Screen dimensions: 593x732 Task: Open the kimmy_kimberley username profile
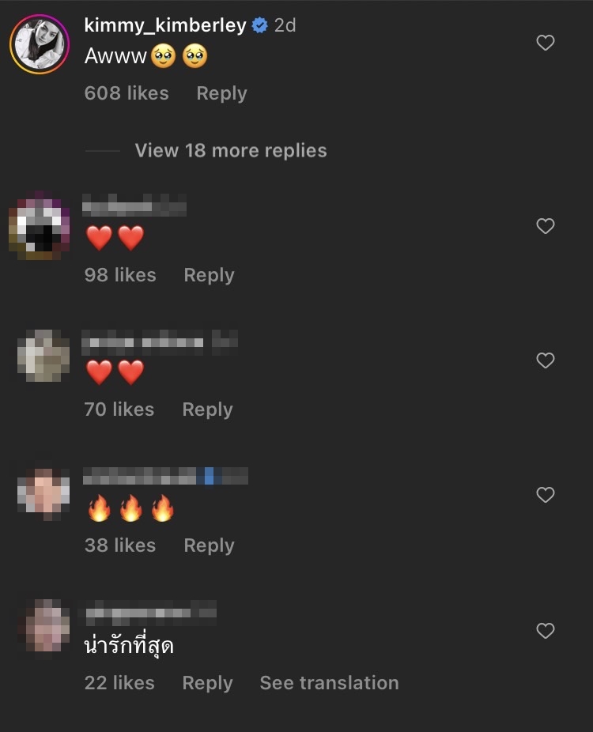pos(164,25)
